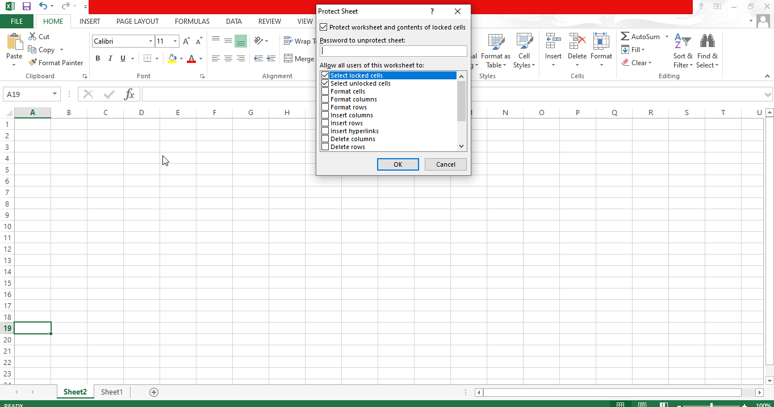Switch to the REVIEW tab
This screenshot has width=774, height=407.
[x=270, y=22]
